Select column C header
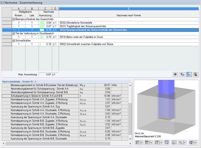Image resolution: width=201 pixels, height=148 pixels. (45, 8)
